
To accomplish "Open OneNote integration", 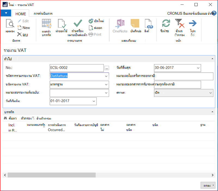I will click(x=120, y=26).
